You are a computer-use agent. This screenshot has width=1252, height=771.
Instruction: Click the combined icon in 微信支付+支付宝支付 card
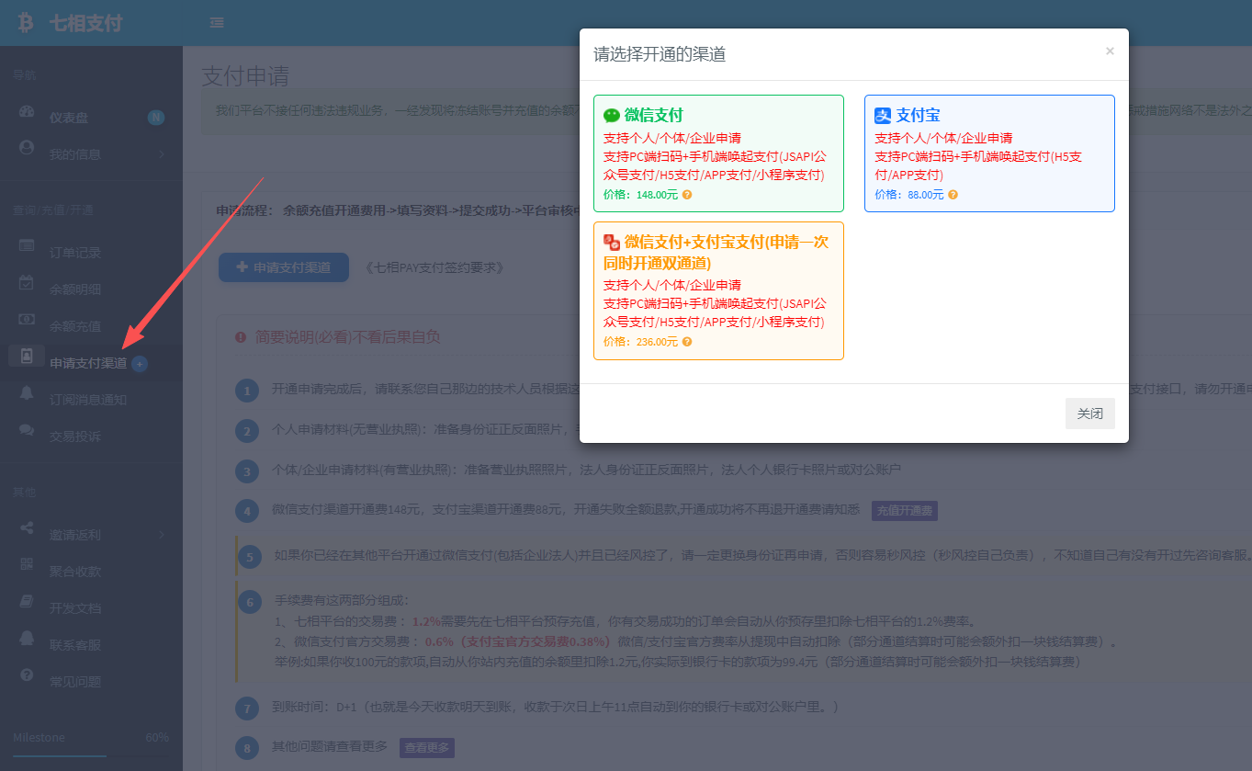pos(612,243)
